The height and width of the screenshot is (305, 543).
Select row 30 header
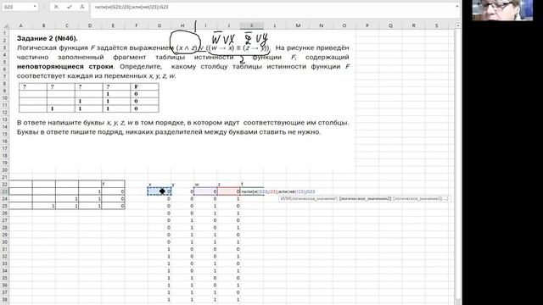click(4, 242)
